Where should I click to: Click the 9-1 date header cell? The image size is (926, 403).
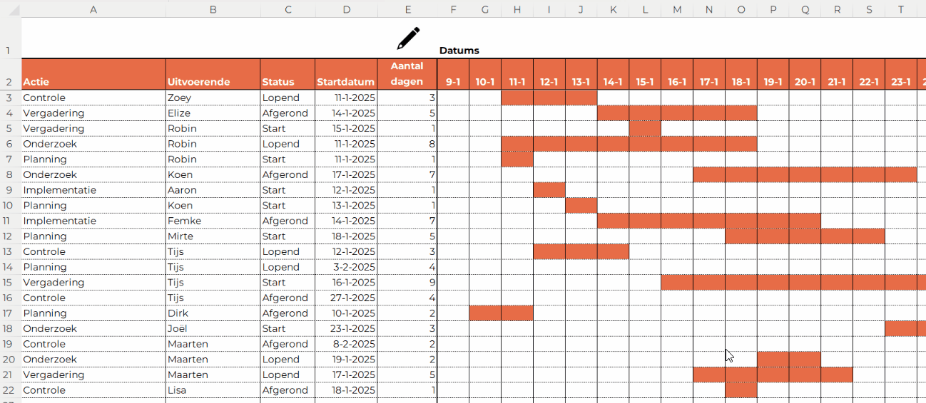tap(453, 74)
